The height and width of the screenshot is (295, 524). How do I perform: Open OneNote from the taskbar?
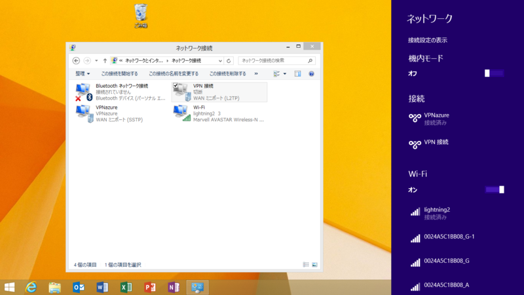coord(174,287)
